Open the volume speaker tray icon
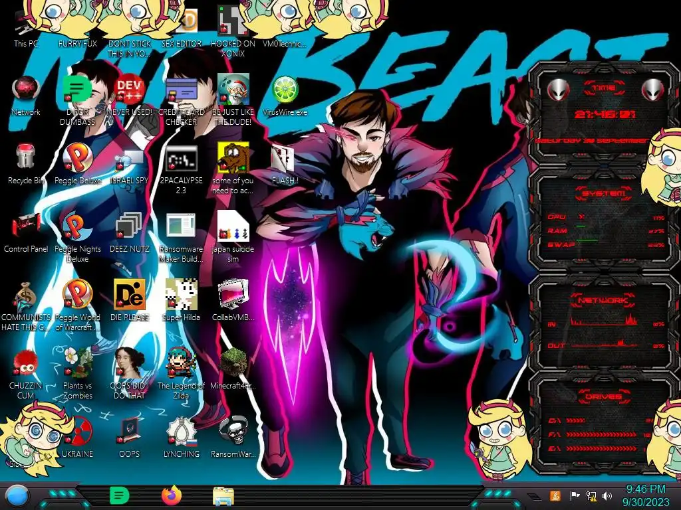Screen dimensions: 681x510 pos(607,495)
